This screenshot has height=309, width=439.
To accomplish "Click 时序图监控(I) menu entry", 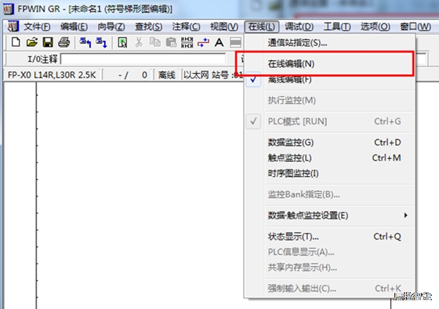I will click(293, 173).
